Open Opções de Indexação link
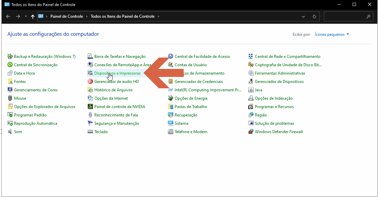Image resolution: width=378 pixels, height=197 pixels. pos(274,98)
